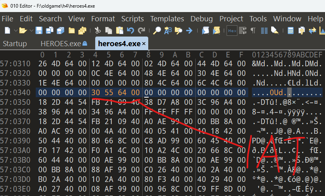325x196 pixels.
Task: Open the Project menu
Action: [231, 19]
